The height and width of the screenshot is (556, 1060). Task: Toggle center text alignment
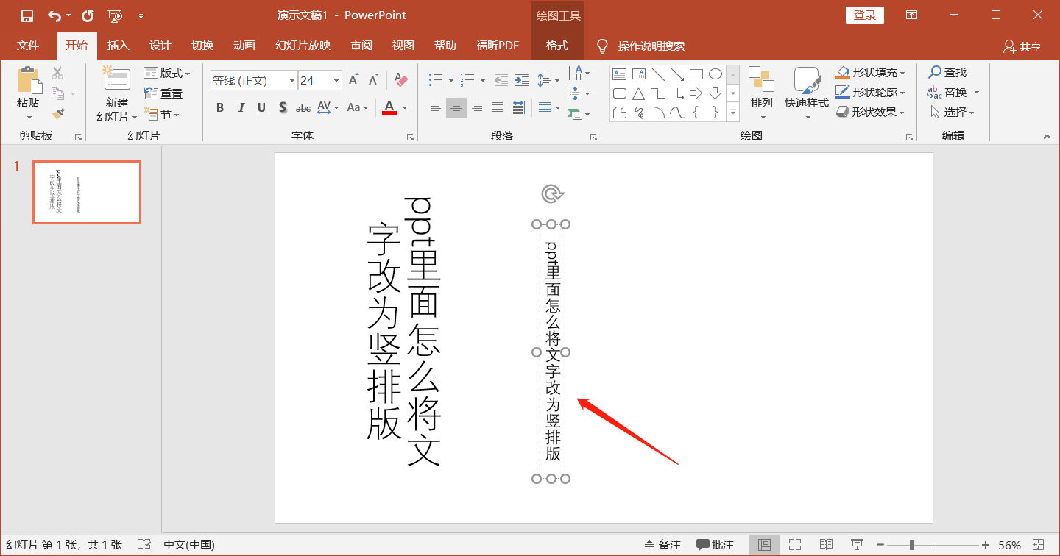[456, 107]
